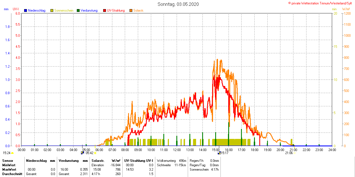The image size is (355, 177).
Task: Click the MaxWert row label
Action: (x=10, y=169)
